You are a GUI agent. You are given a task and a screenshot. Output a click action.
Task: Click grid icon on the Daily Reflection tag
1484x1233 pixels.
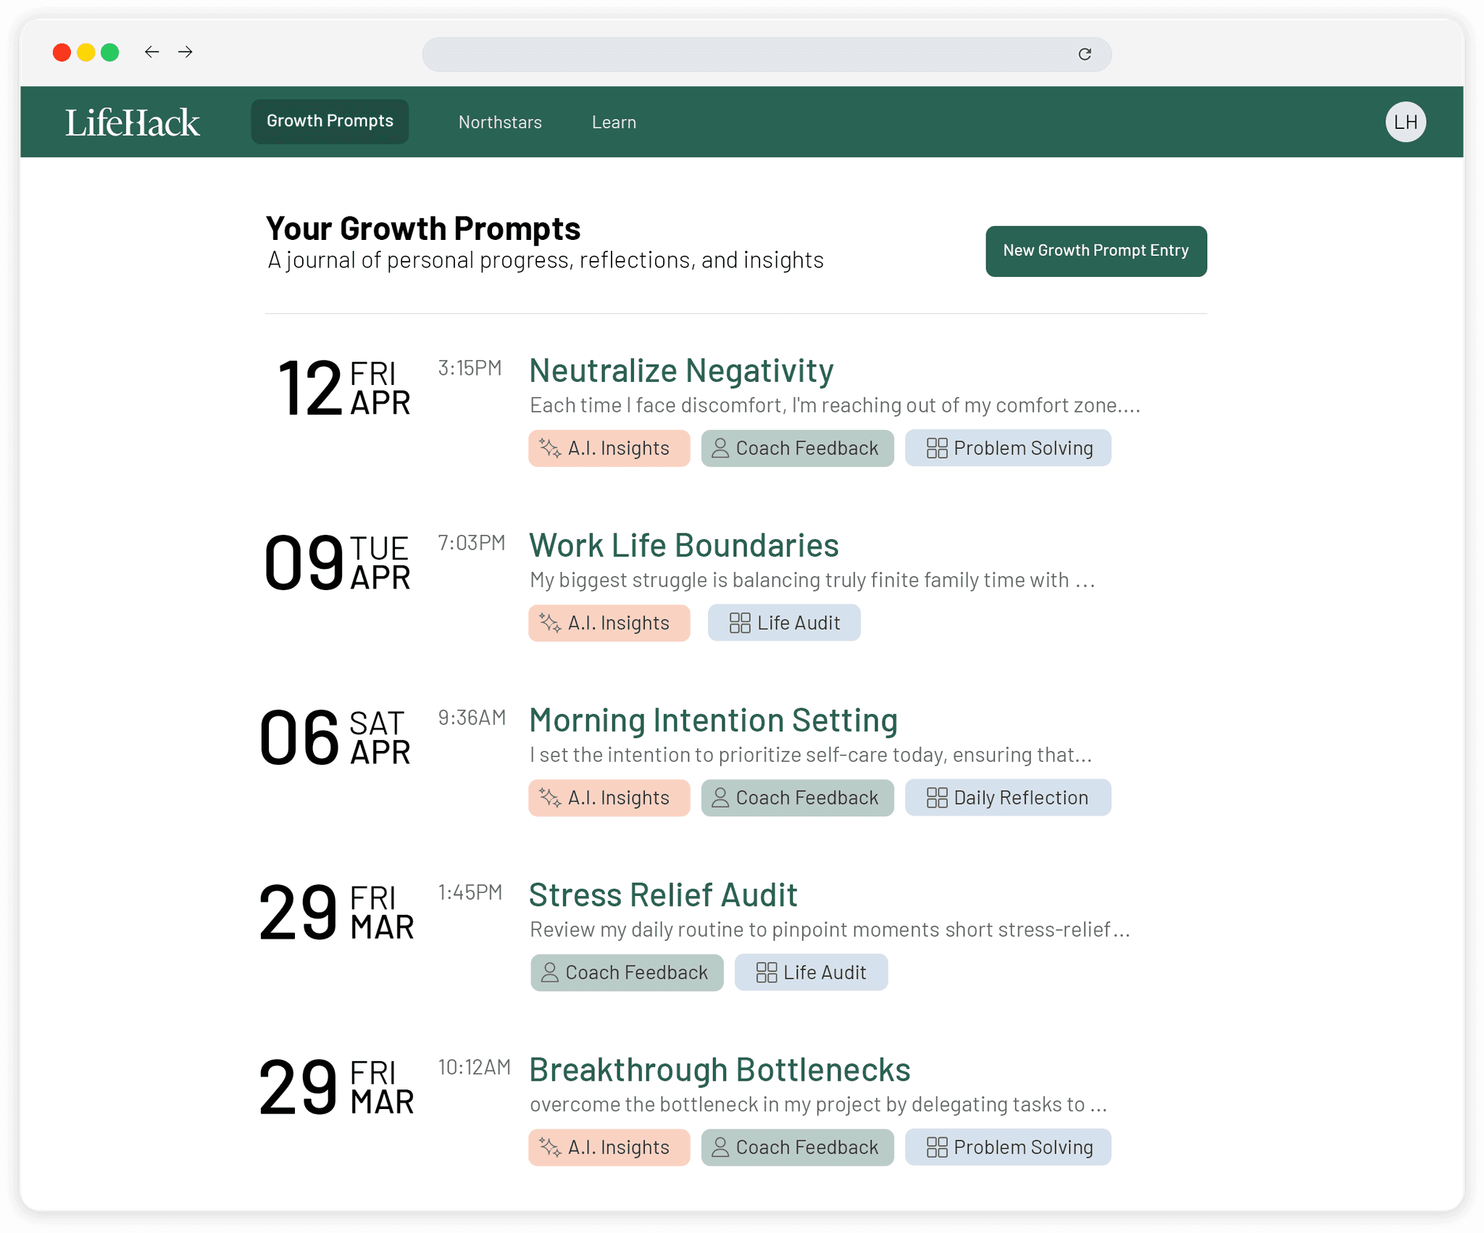tap(937, 798)
